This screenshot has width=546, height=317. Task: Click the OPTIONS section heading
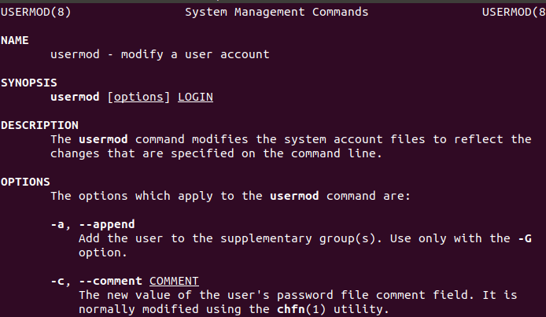[25, 182]
